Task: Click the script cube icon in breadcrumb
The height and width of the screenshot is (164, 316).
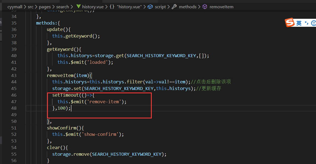Action: 150,7
